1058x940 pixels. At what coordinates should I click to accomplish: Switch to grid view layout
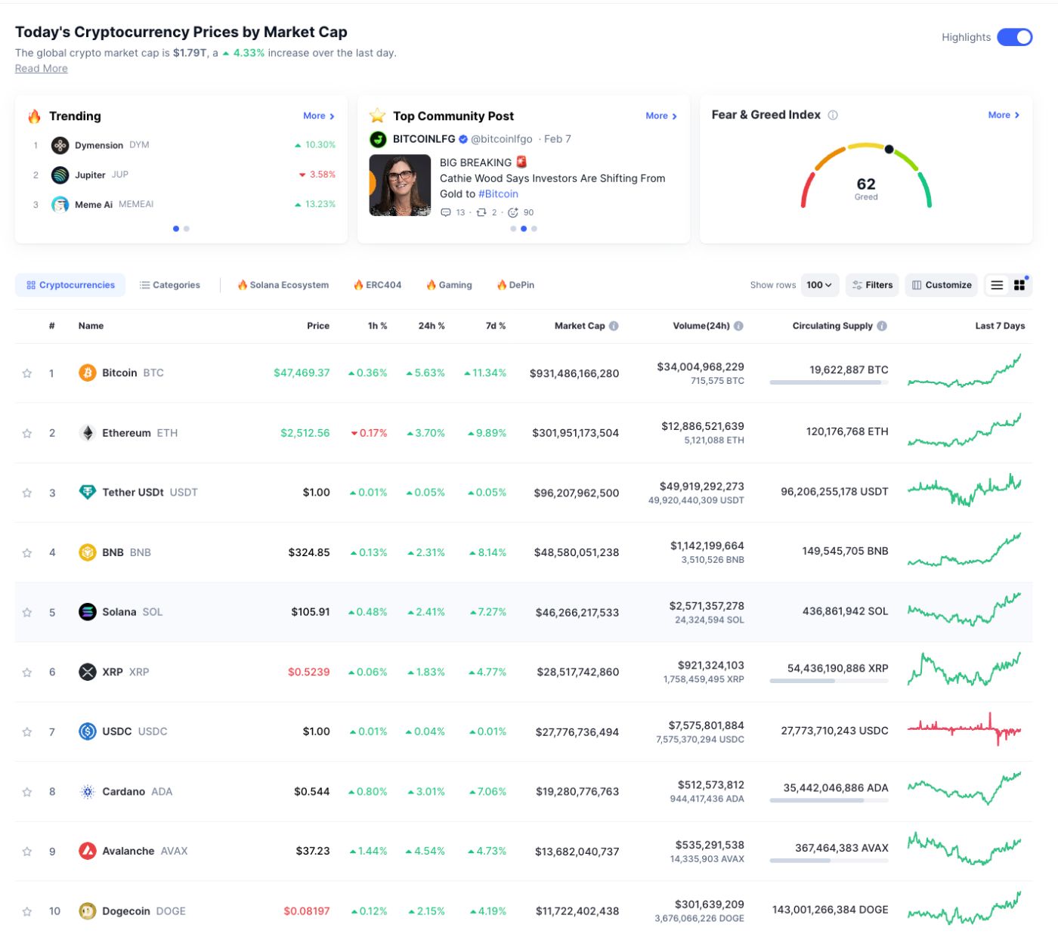1019,285
